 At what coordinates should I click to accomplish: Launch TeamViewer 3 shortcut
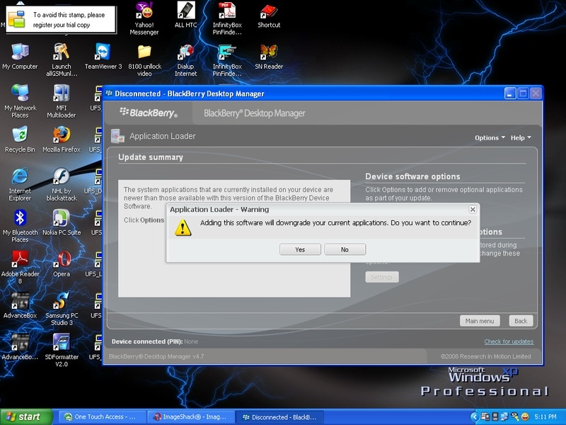pyautogui.click(x=103, y=57)
